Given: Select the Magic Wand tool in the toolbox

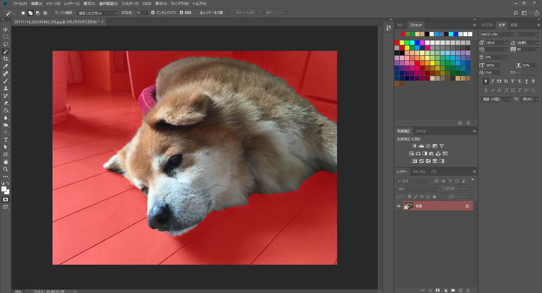Looking at the screenshot, I should click(x=6, y=51).
